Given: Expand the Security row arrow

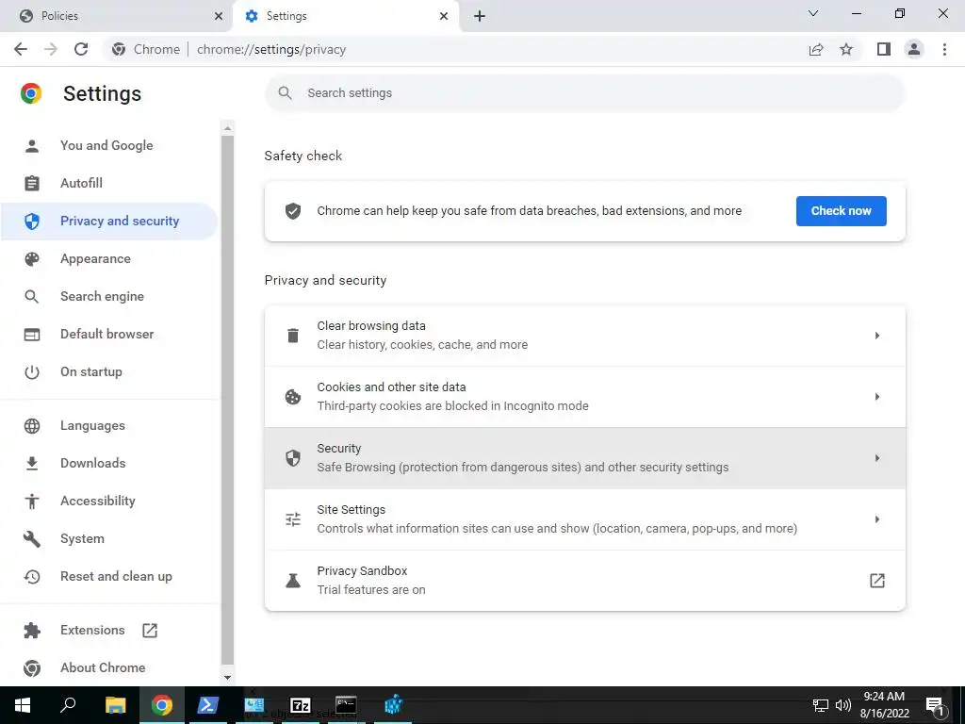Looking at the screenshot, I should tap(877, 458).
